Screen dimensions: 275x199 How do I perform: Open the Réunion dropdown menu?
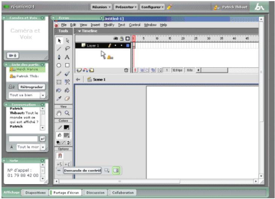point(101,7)
